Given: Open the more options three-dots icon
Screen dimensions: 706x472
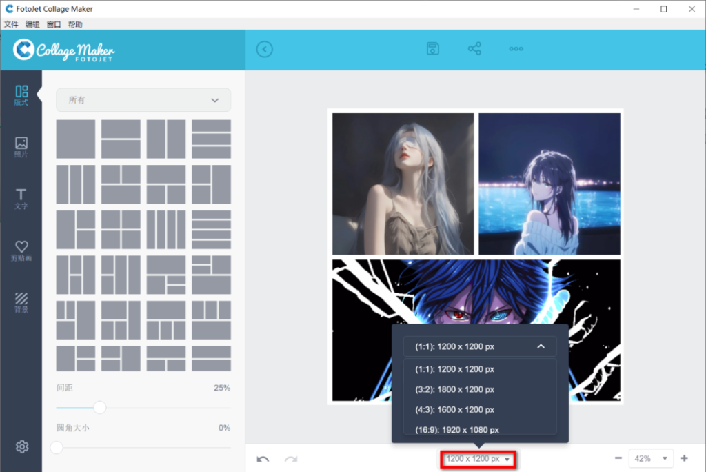Looking at the screenshot, I should tap(516, 49).
